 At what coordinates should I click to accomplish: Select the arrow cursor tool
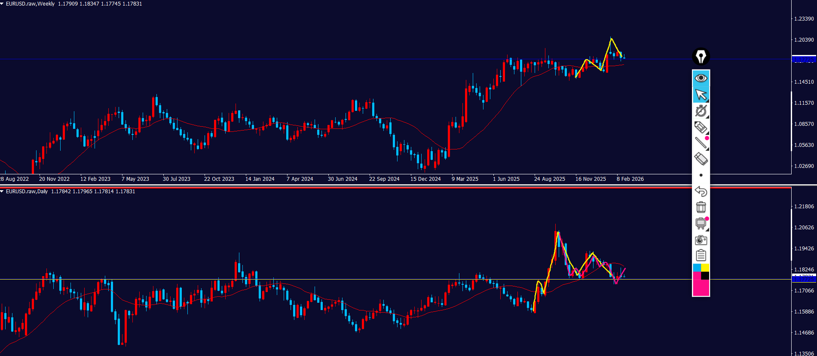point(701,94)
